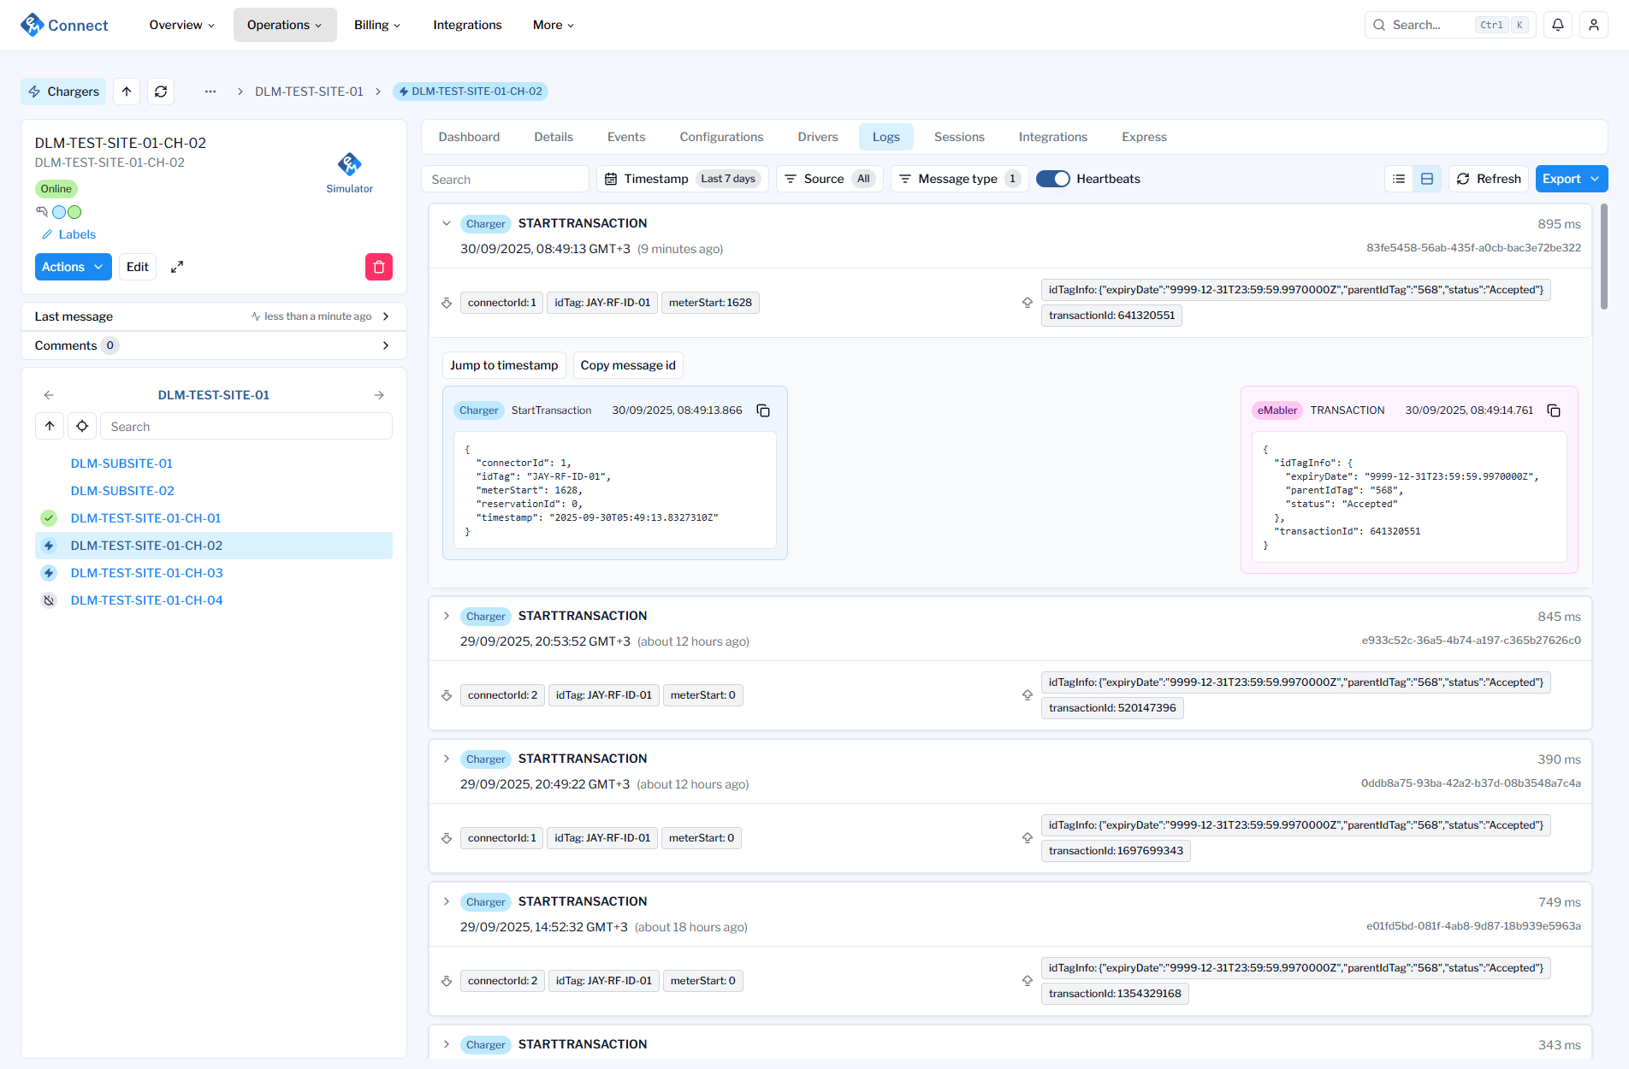1629x1069 pixels.
Task: Expand the 20:53:52 STARTTRANSACTION log entry
Action: tap(447, 616)
